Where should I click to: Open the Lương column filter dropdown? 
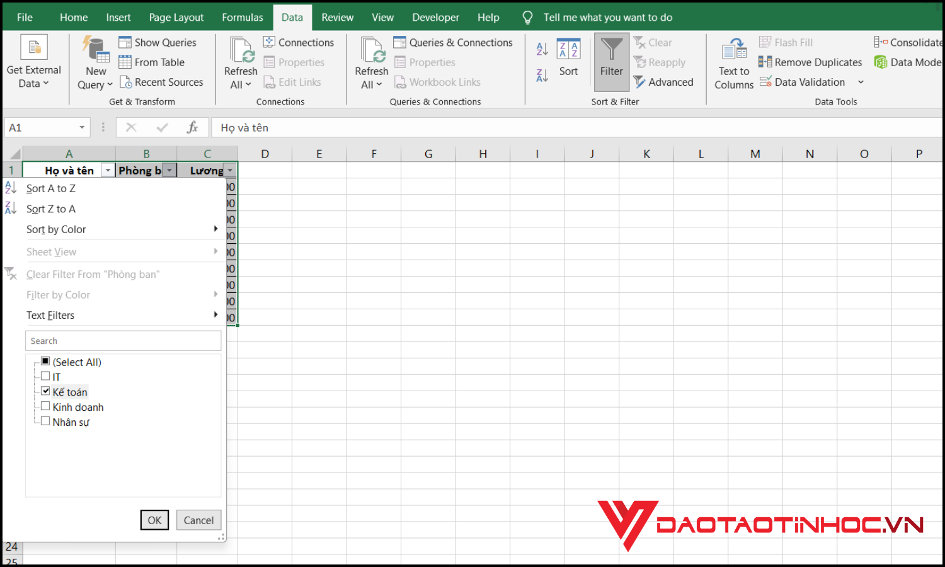tap(231, 171)
